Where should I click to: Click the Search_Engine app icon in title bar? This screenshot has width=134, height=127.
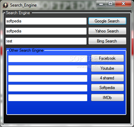tap(5, 5)
